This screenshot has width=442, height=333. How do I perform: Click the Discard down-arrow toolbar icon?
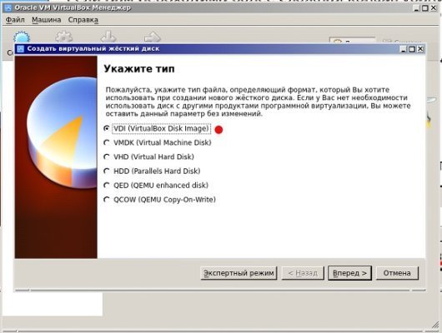(x=108, y=37)
